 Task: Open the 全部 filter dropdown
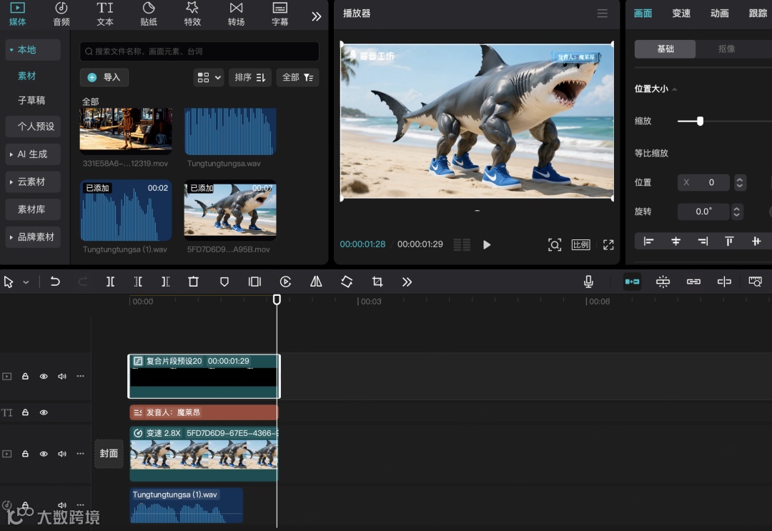pyautogui.click(x=297, y=77)
